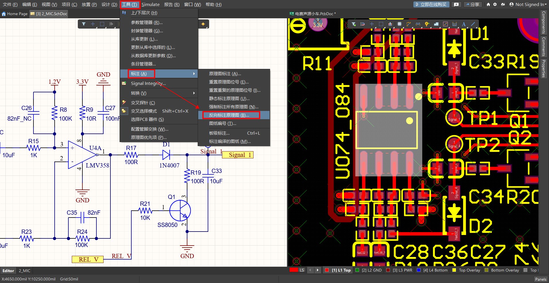Select the interactive routing tool in PCB toolbar
The height and width of the screenshot is (283, 549).
click(408, 24)
